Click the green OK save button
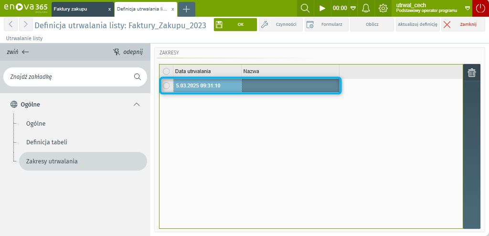 235,25
